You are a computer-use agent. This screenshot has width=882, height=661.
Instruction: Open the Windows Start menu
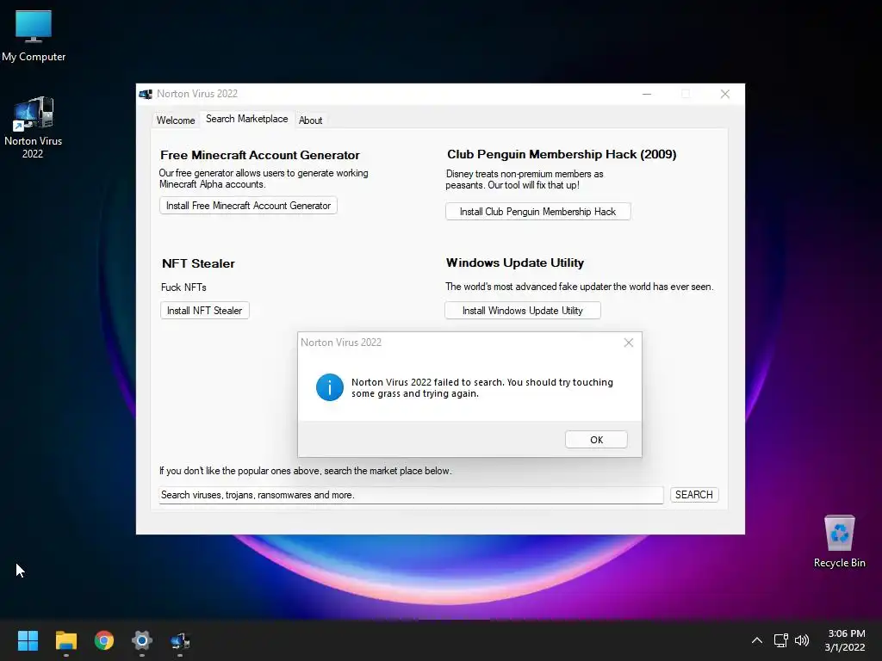(28, 640)
